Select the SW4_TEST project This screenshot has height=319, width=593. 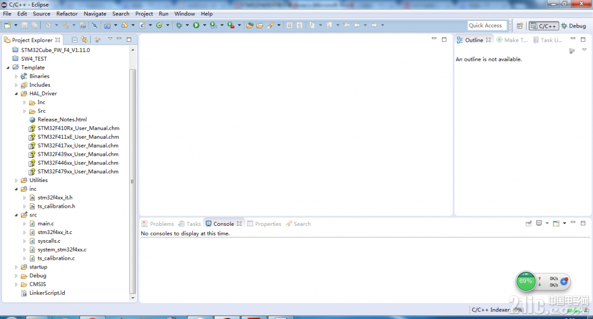point(33,59)
